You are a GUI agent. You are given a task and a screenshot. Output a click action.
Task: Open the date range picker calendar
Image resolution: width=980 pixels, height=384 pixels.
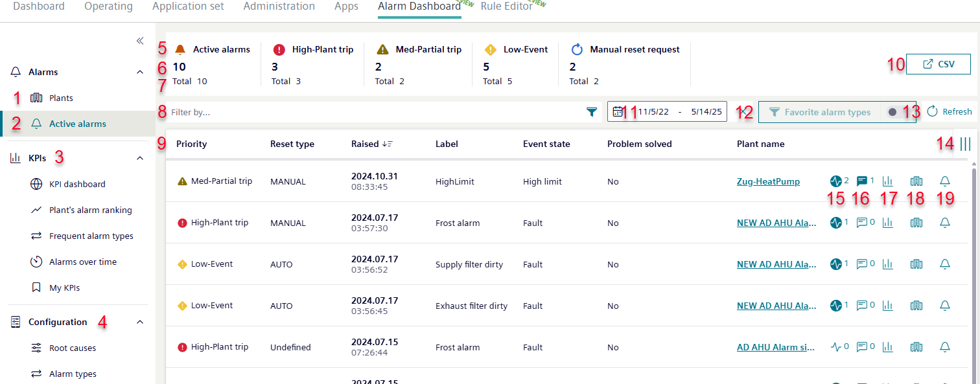pyautogui.click(x=618, y=111)
